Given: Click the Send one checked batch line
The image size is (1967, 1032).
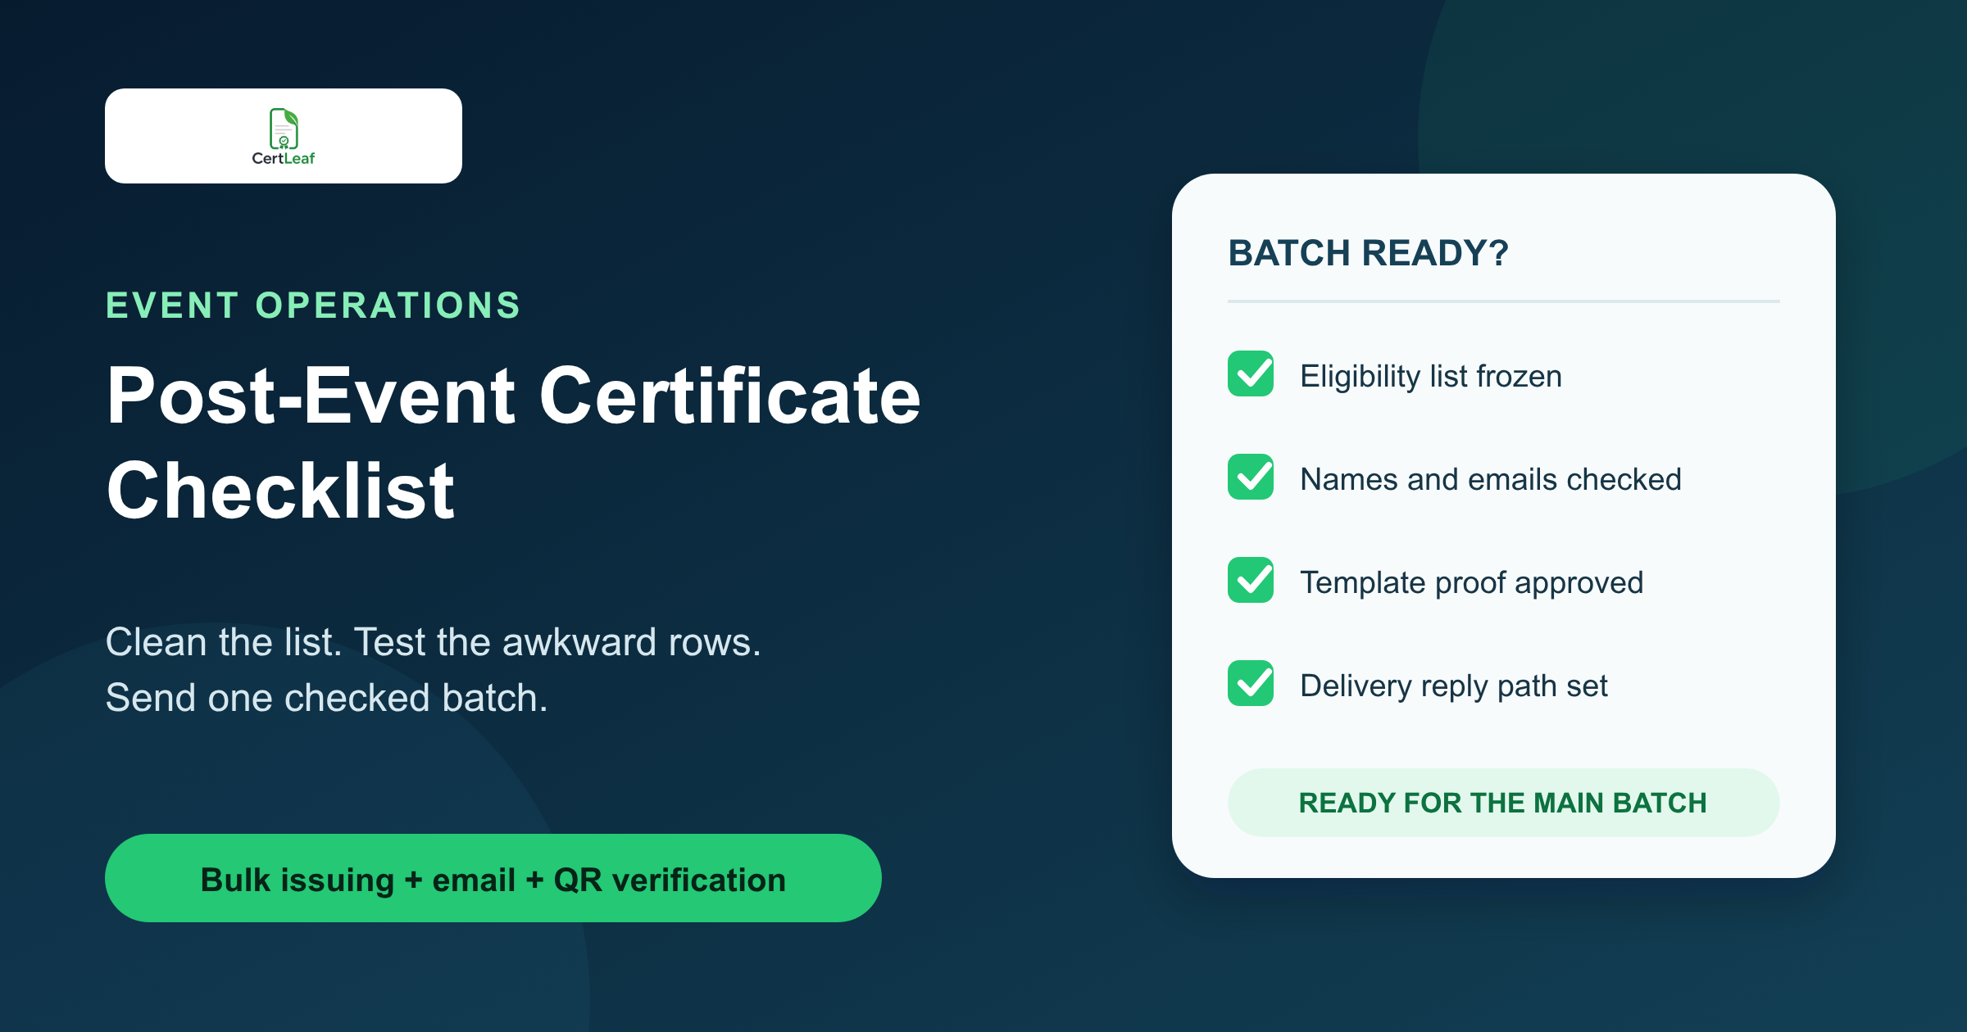Looking at the screenshot, I should (327, 698).
